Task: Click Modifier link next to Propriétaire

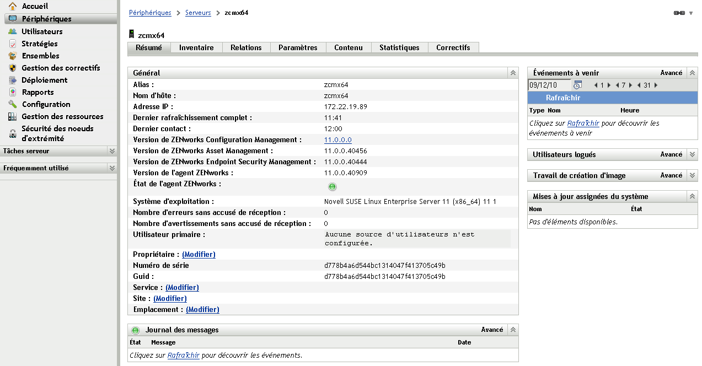Action: pos(199,255)
